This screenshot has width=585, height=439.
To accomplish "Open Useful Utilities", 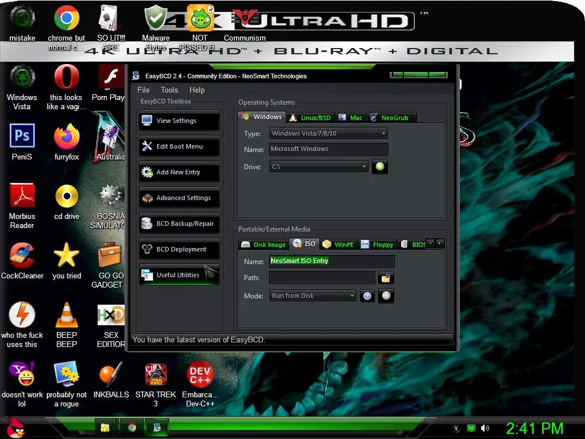I will 179,275.
